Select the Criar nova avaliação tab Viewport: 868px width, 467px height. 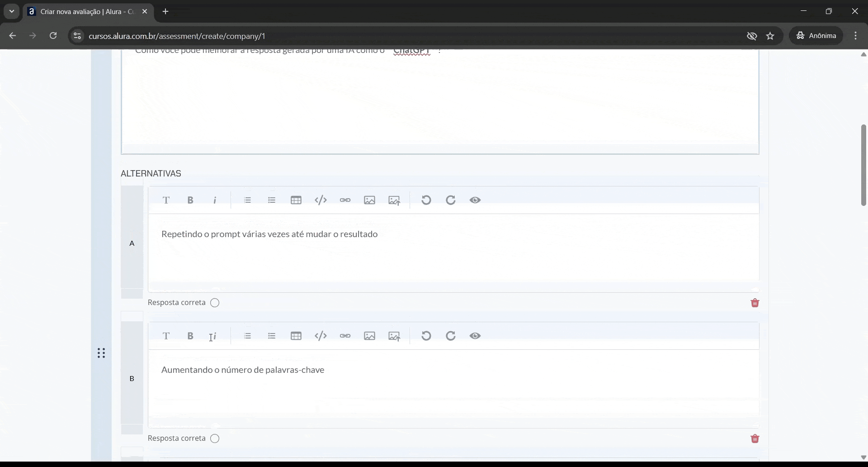click(x=86, y=12)
